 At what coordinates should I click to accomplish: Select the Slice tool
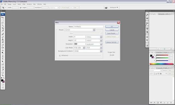click(3, 31)
